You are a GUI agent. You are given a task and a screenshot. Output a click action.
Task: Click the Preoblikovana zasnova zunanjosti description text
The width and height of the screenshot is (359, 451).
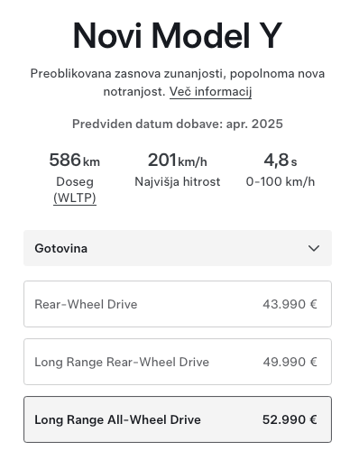178,83
